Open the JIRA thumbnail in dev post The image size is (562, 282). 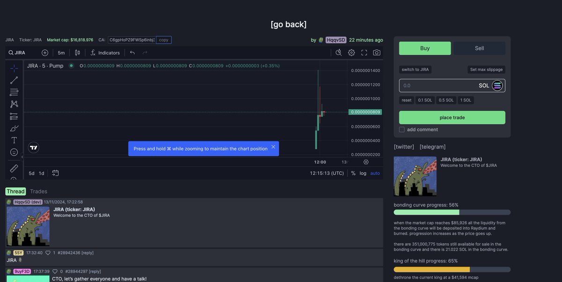tap(28, 226)
